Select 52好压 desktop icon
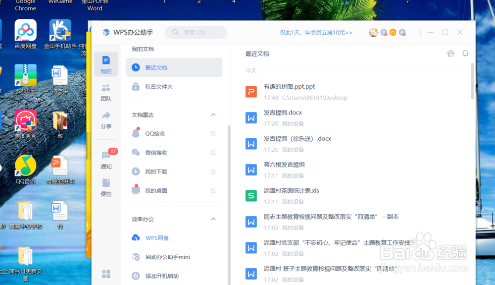 tap(26, 79)
